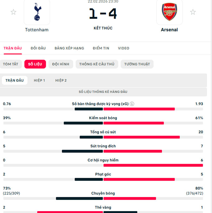
Task: Favorite Arsenal with the right star
Action: [193, 12]
